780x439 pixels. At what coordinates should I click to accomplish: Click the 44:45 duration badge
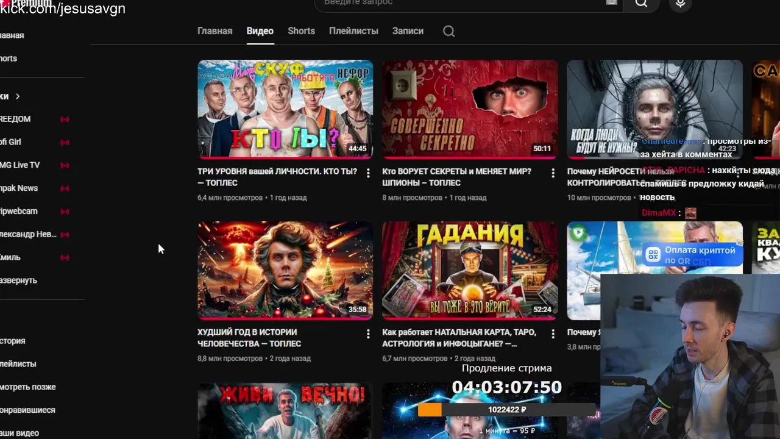(357, 149)
